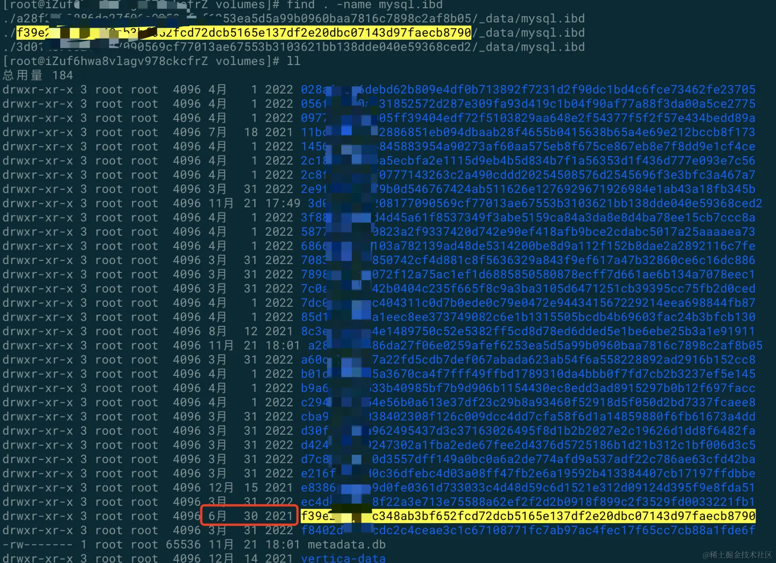The image size is (776, 563).
Task: Click the directory hash ending in bf006d3c5
Action: 528,445
